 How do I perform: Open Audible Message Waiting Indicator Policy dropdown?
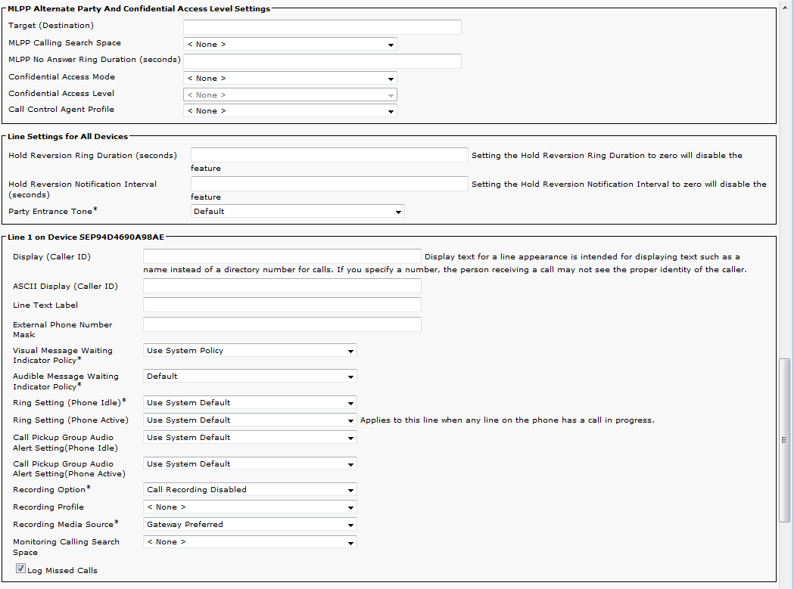[250, 377]
